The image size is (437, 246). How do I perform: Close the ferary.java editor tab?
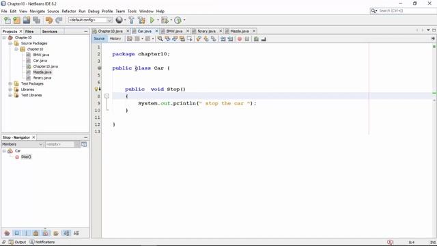(221, 31)
